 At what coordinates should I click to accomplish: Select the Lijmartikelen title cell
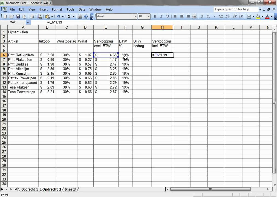[x=23, y=32]
